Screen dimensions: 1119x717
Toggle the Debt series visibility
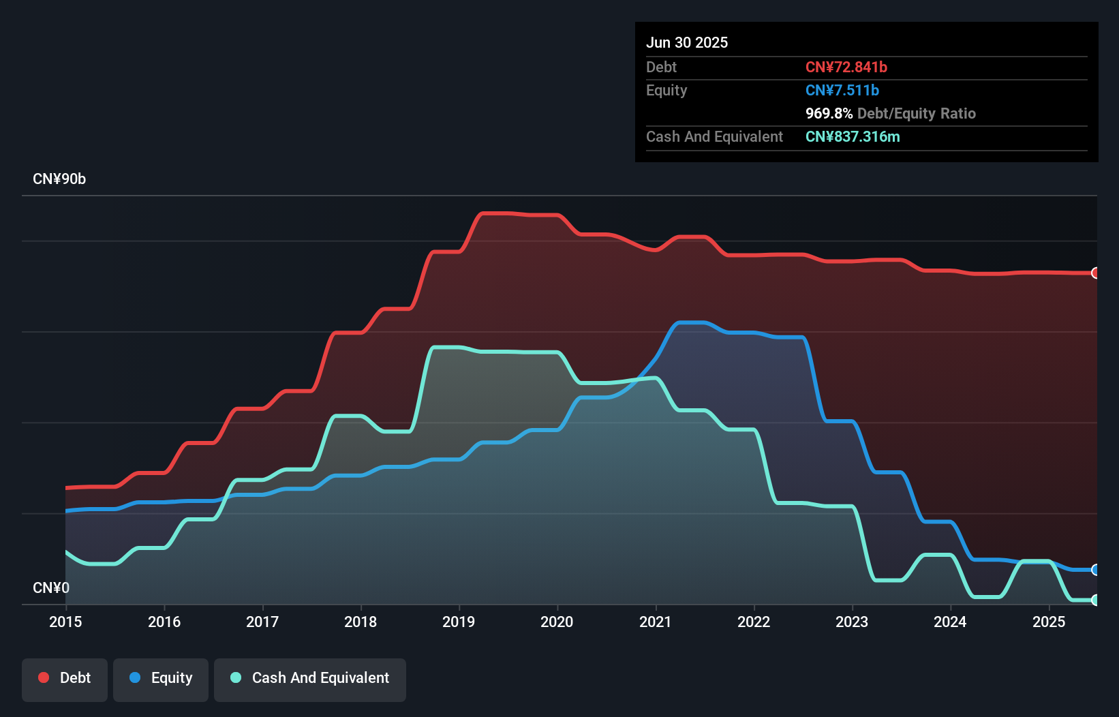tap(65, 678)
